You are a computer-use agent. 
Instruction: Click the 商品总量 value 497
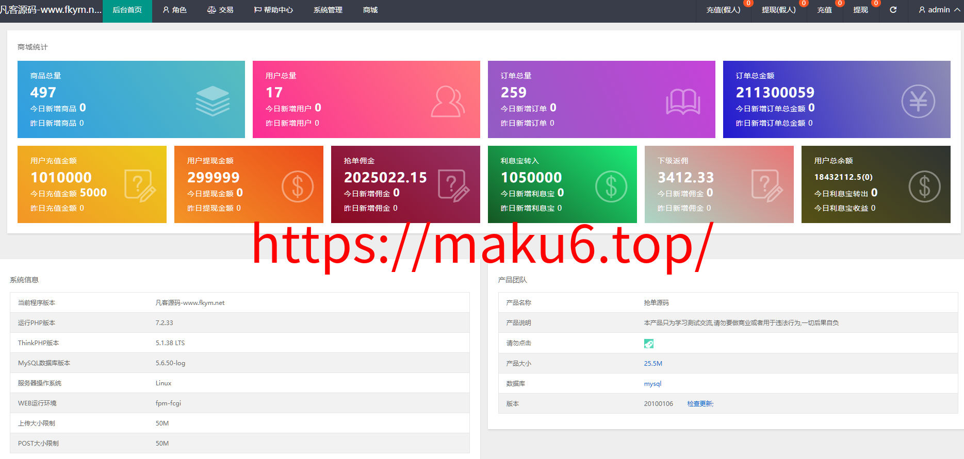(43, 92)
